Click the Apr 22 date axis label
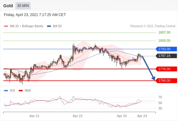The height and width of the screenshot is (121, 178). [78, 116]
